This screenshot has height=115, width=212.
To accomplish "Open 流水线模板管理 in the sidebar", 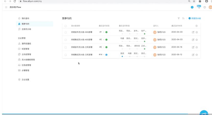I will click(x=28, y=60).
